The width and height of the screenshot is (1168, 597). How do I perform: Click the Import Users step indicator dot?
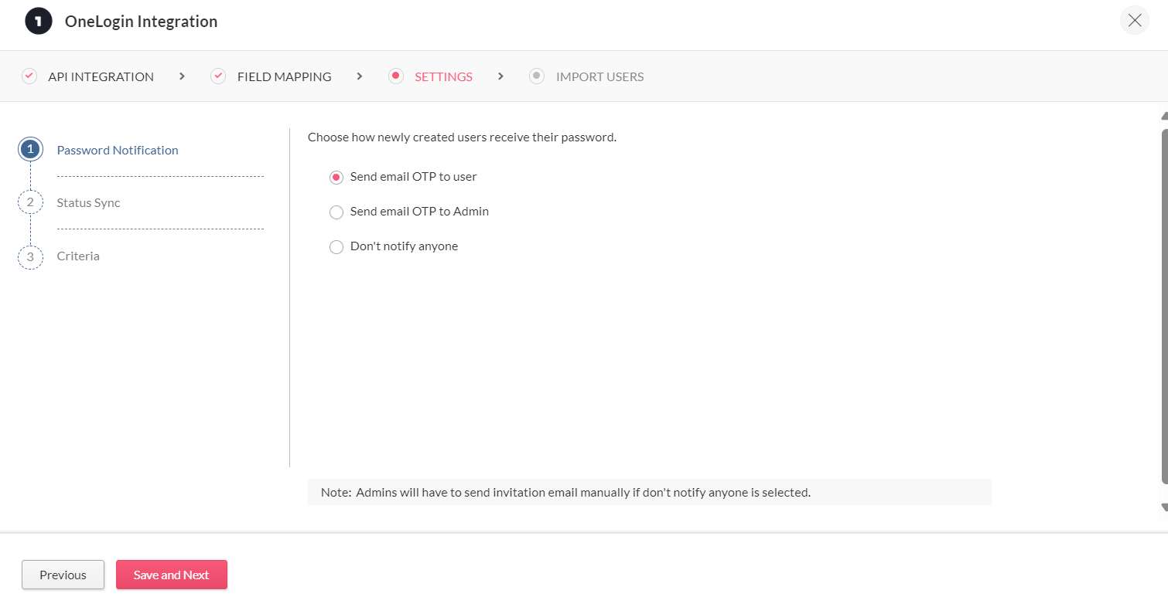click(537, 76)
